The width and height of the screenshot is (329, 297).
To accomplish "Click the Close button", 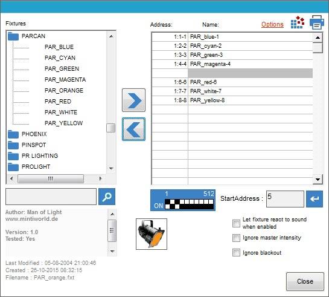I will click(x=305, y=281).
